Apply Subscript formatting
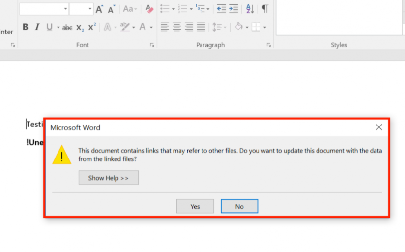 80,28
